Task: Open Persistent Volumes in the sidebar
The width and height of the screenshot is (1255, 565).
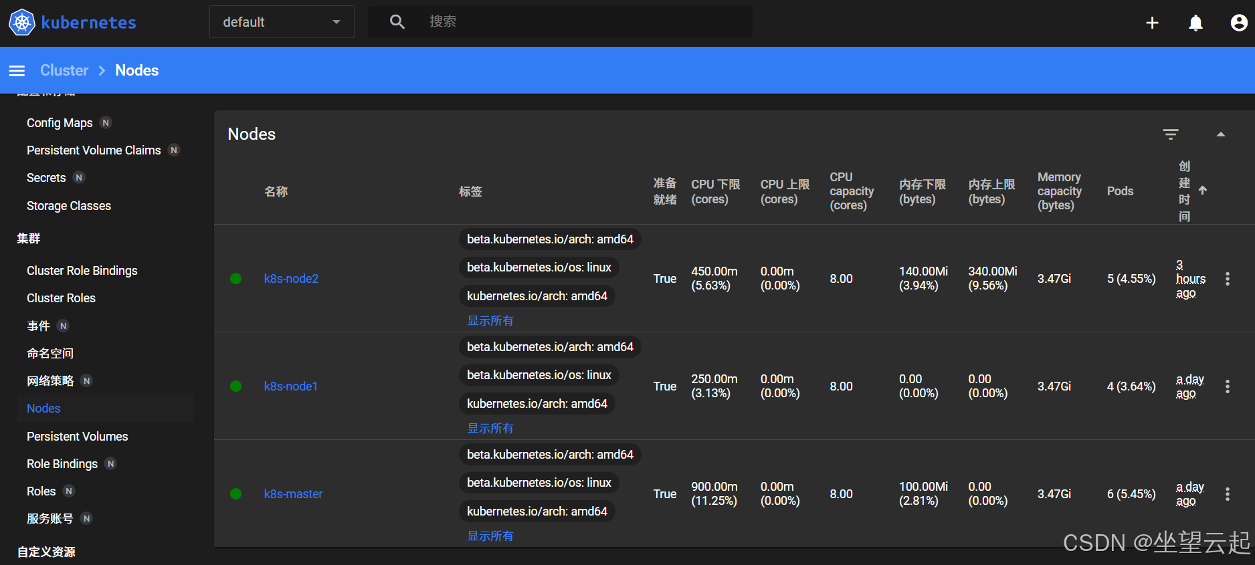Action: [78, 437]
